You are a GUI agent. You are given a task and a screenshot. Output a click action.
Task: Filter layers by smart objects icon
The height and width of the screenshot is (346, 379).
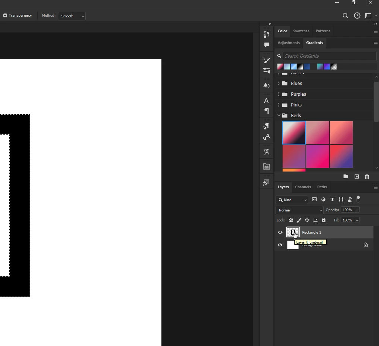pyautogui.click(x=350, y=199)
